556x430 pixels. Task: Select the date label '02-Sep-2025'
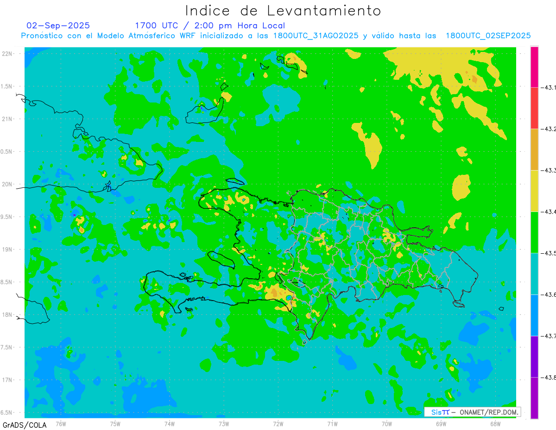(x=58, y=26)
